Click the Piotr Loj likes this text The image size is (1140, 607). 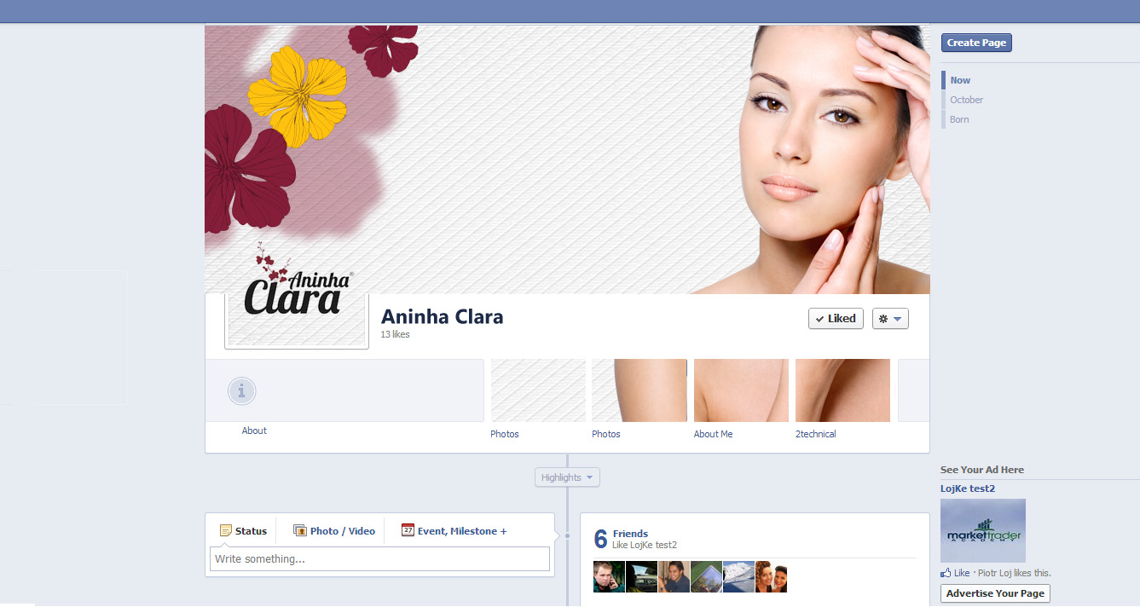[x=1014, y=573]
